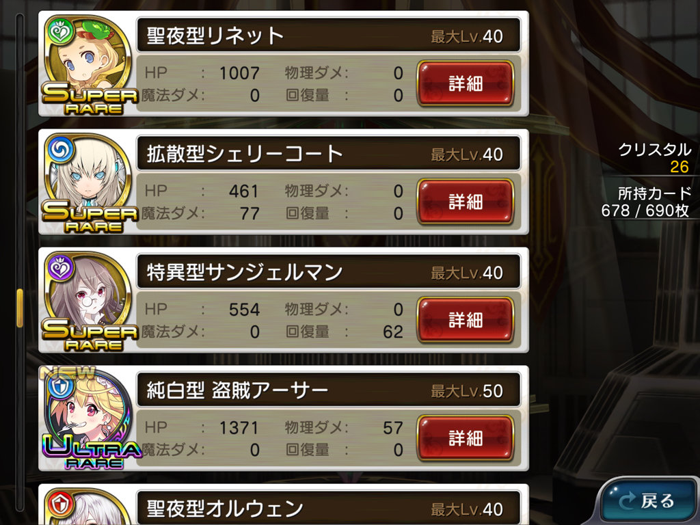The height and width of the screenshot is (525, 700).
Task: Go back with the 戻る button
Action: point(649,501)
